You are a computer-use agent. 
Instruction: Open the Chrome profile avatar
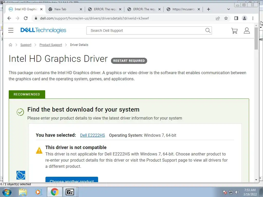[245, 18]
